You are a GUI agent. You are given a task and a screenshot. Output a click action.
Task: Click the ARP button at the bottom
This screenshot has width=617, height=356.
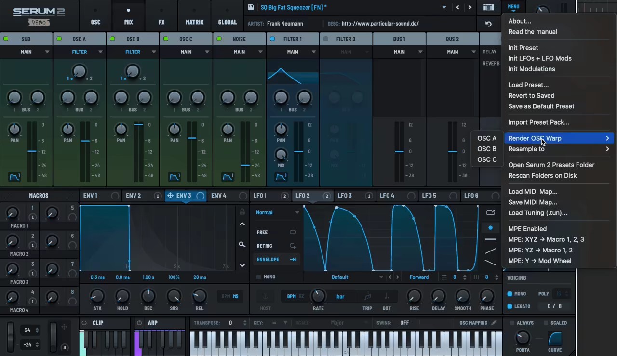click(152, 323)
